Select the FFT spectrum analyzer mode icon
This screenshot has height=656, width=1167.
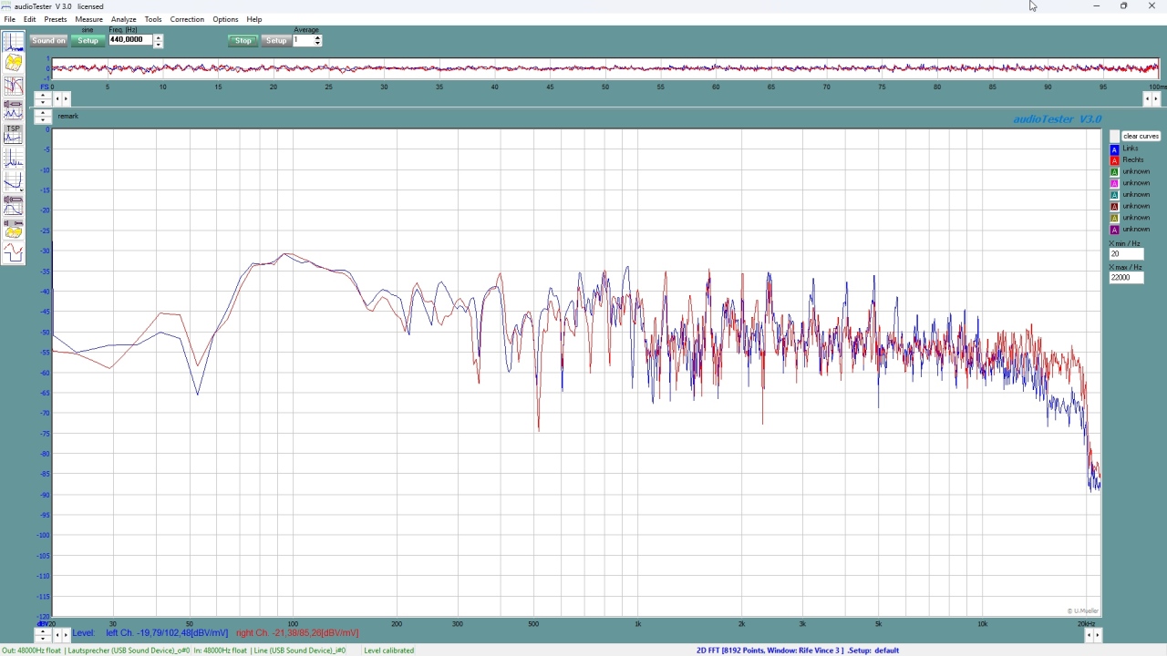[x=14, y=41]
